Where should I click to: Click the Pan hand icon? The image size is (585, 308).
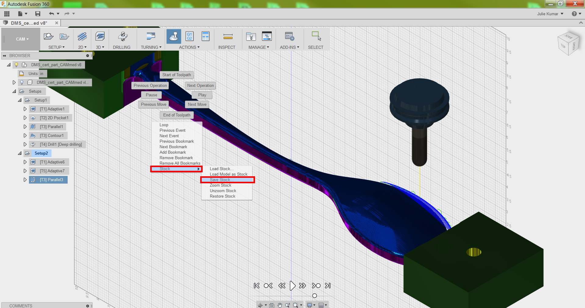[280, 305]
